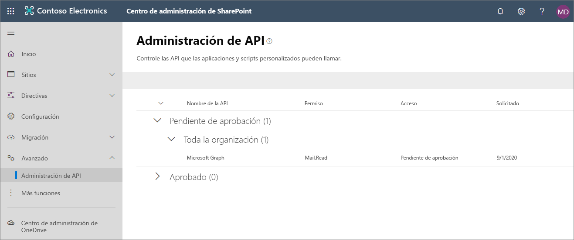Collapse the Pendiente de aprobación group
This screenshot has height=240, width=574.
(x=158, y=120)
